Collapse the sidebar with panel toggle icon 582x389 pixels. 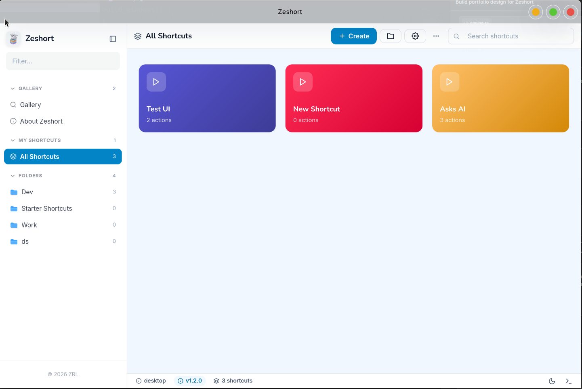[x=113, y=39]
